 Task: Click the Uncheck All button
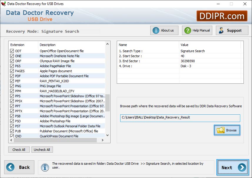pyautogui.click(x=42, y=150)
